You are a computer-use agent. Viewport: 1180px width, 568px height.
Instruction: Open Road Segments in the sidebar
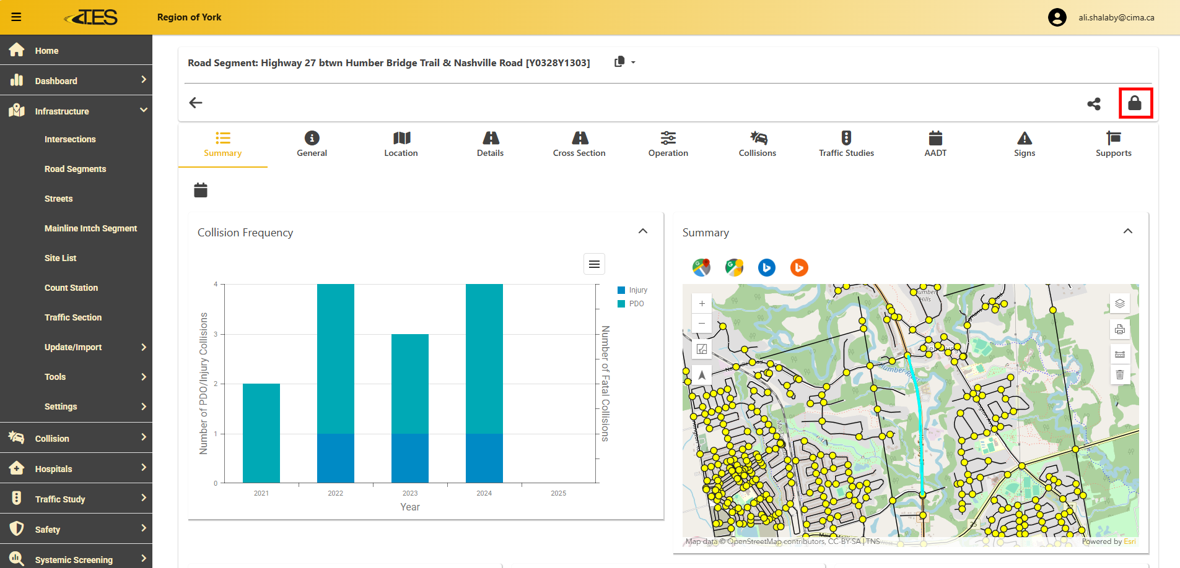pos(75,169)
